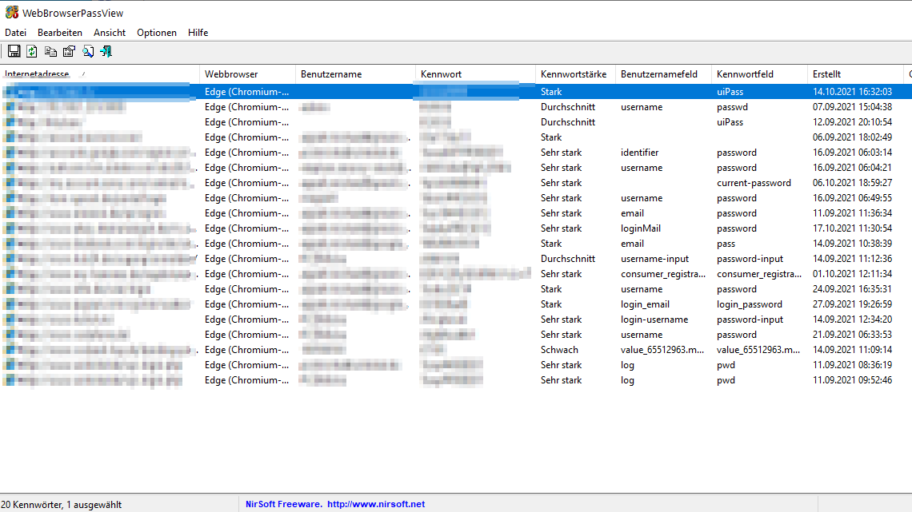912x512 pixels.
Task: Open the Properties toolbar icon
Action: 70,51
